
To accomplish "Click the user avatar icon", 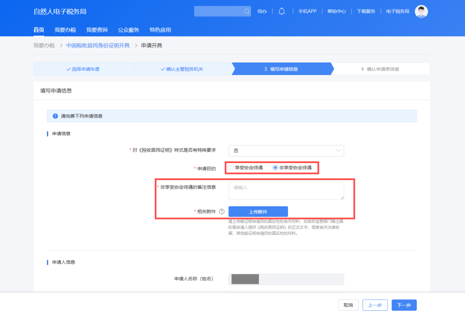I will pyautogui.click(x=421, y=12).
